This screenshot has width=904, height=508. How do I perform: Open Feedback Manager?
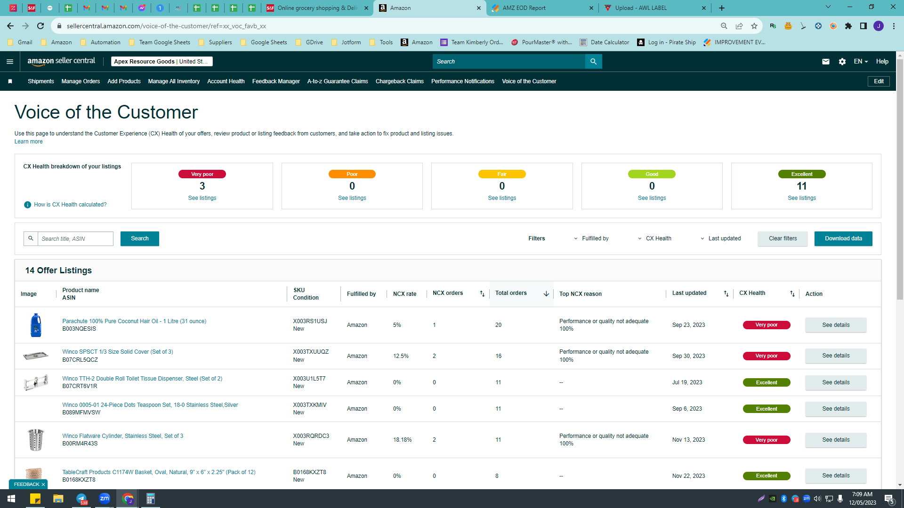point(276,81)
